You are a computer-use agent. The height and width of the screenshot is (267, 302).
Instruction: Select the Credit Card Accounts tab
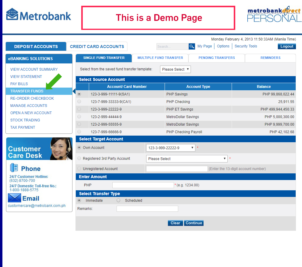[97, 47]
